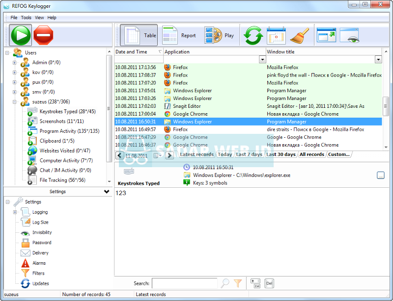Open Websites Visited (0*/47) log

[65, 150]
